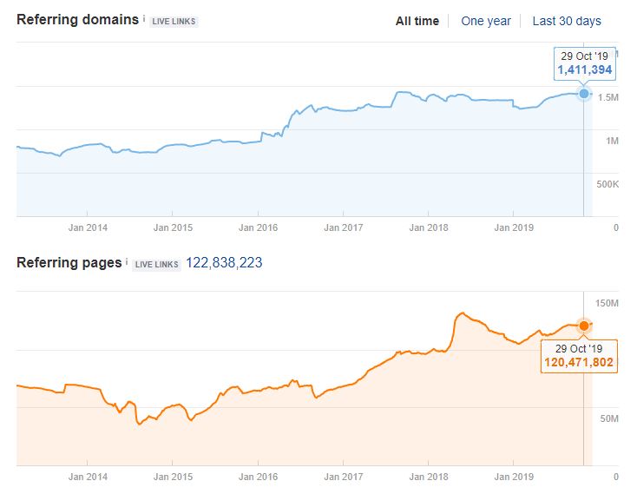Image resolution: width=637 pixels, height=494 pixels.
Task: Click Jan 2014 label on domains chart
Action: 88,227
